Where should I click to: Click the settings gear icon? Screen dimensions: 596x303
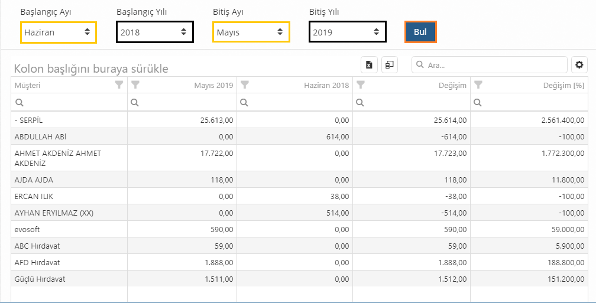point(578,65)
